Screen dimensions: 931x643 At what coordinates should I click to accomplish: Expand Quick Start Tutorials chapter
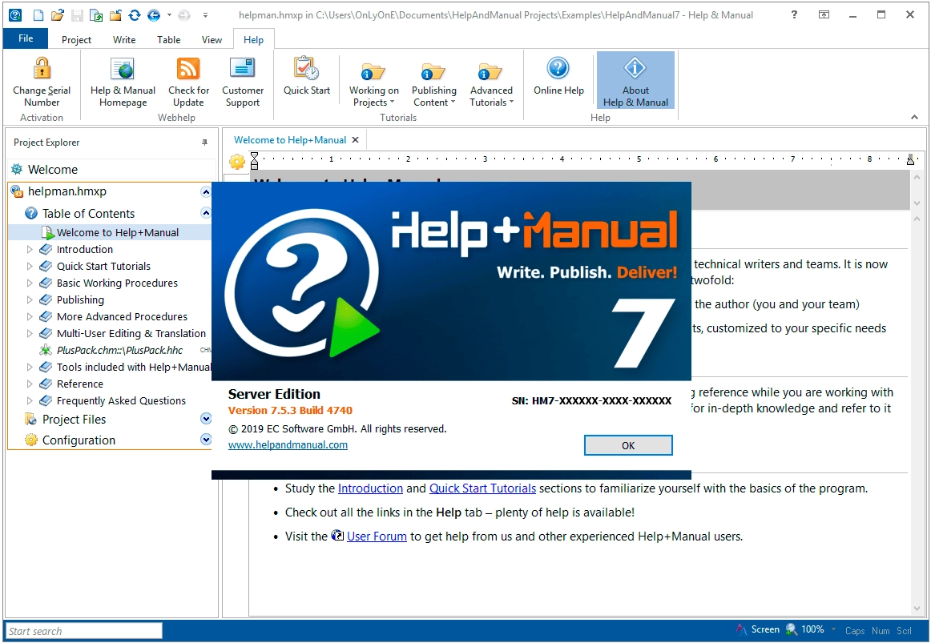click(x=30, y=267)
